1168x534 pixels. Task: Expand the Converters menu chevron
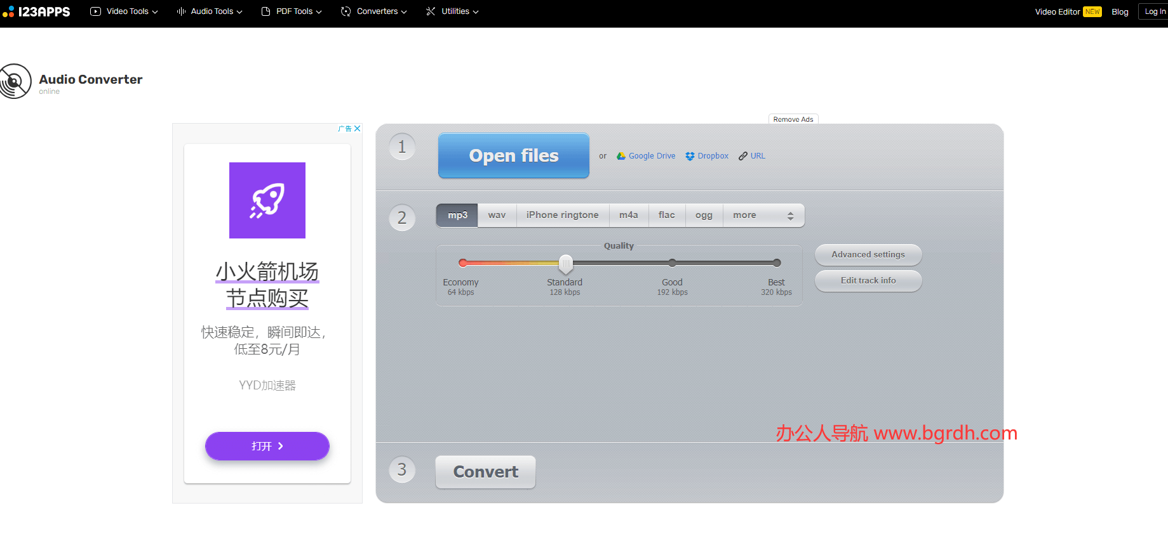click(404, 12)
